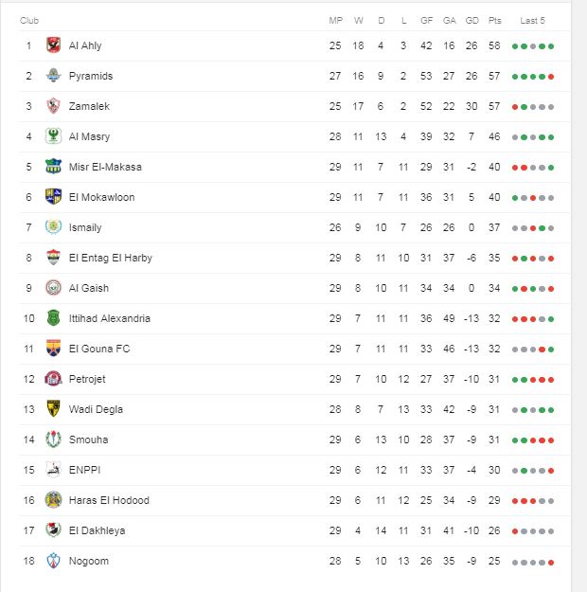Click the Zamalek club crest
Image resolution: width=587 pixels, height=592 pixels.
coord(53,106)
